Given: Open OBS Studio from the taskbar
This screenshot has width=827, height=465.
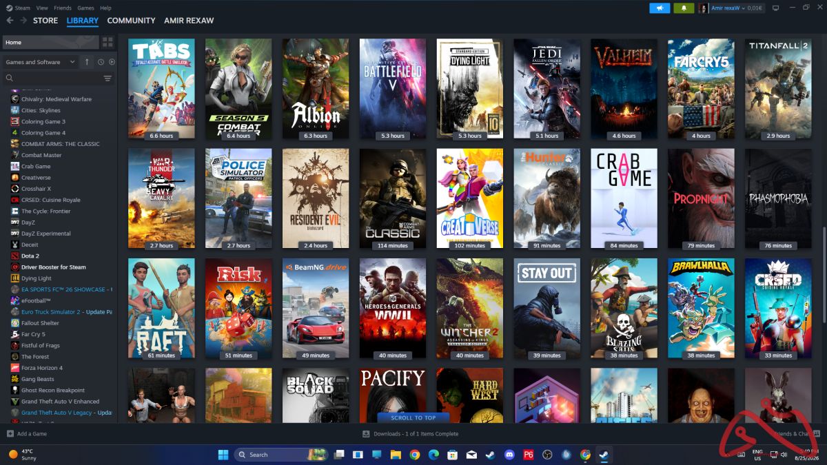Looking at the screenshot, I should (547, 455).
